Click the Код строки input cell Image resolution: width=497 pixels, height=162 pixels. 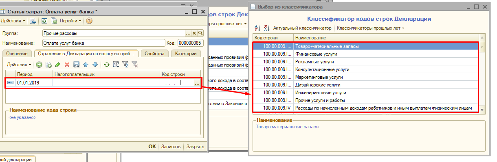point(177,83)
